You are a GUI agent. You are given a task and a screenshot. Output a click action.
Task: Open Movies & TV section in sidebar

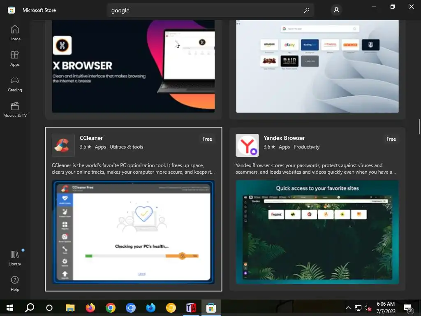coord(15,109)
